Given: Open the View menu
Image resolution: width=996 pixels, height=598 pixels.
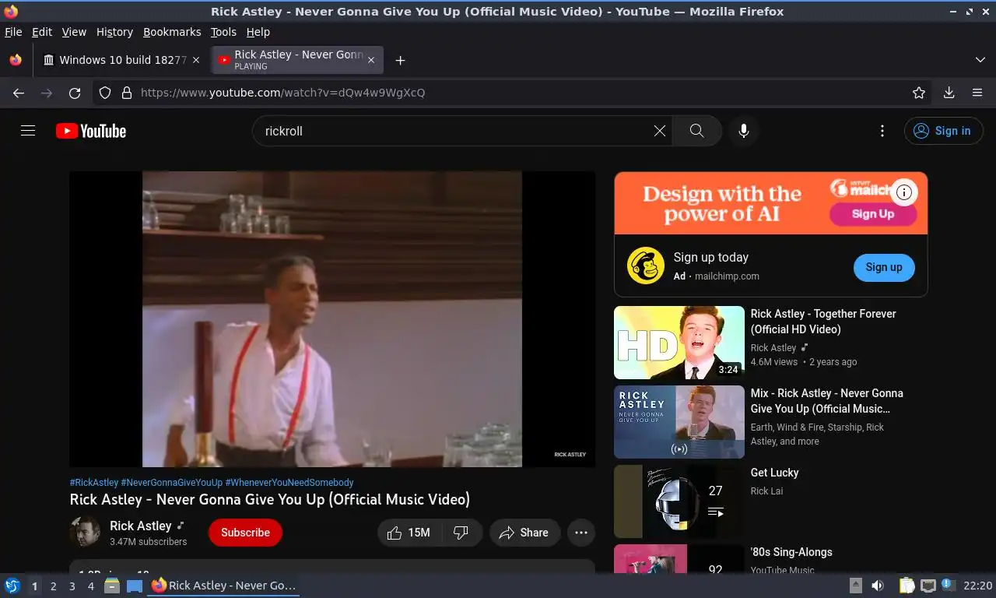Looking at the screenshot, I should coord(74,32).
